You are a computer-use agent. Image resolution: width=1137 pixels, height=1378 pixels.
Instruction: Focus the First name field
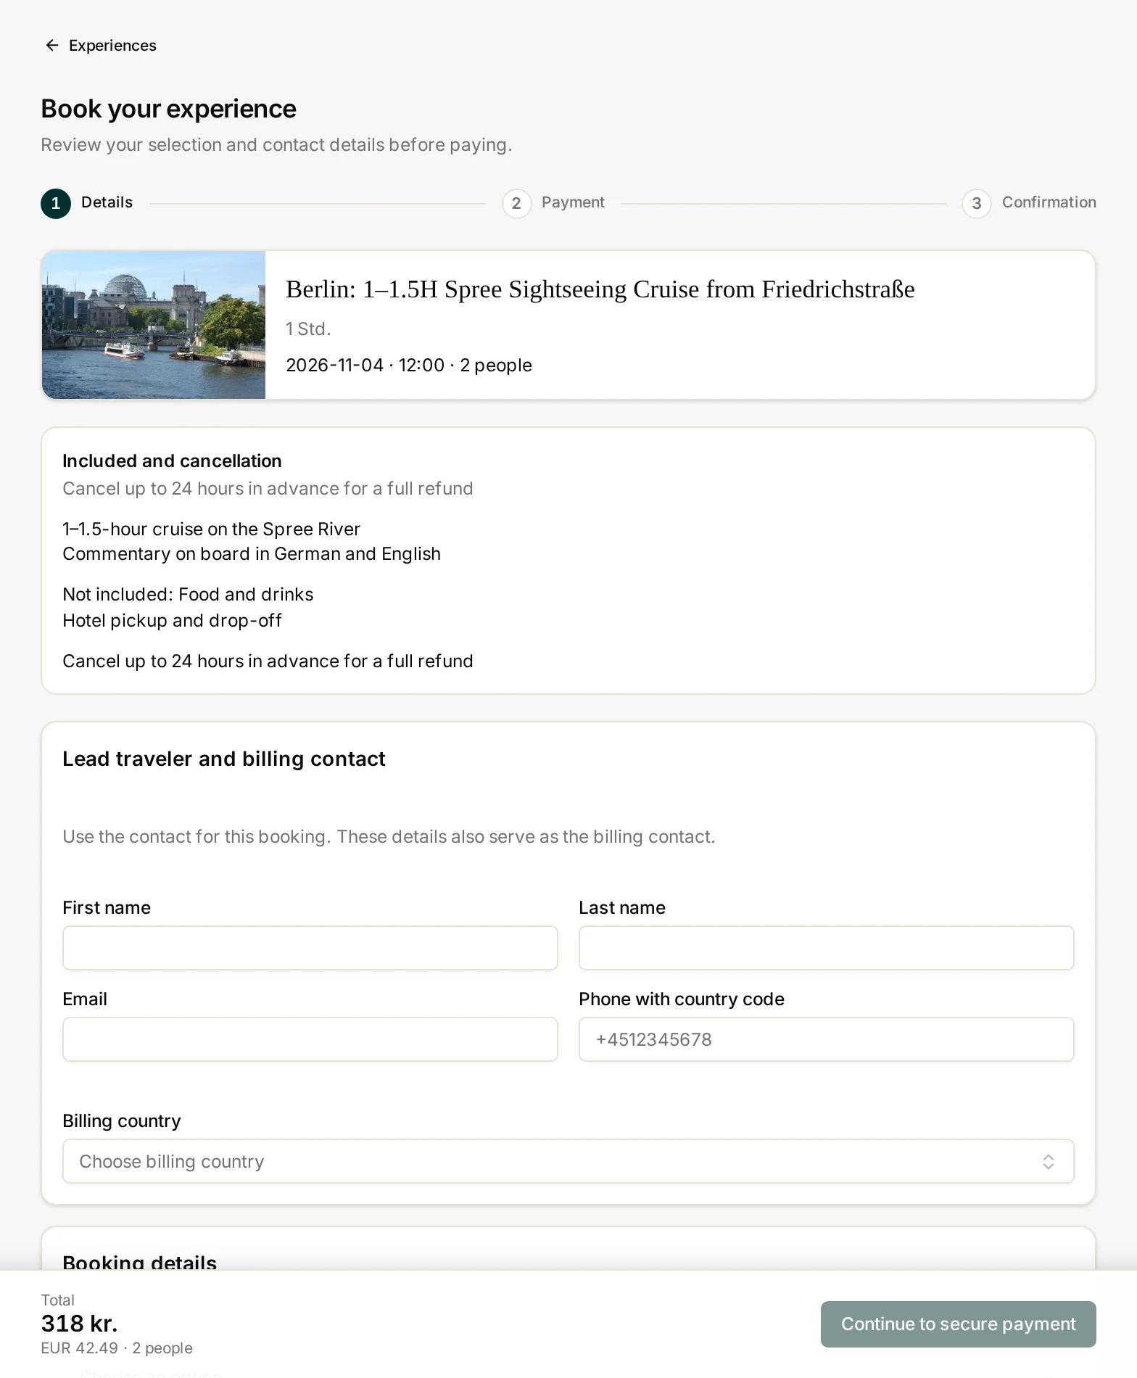coord(310,948)
